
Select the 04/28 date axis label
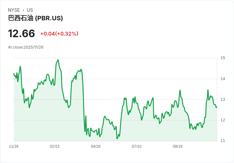pyautogui.click(x=95, y=146)
